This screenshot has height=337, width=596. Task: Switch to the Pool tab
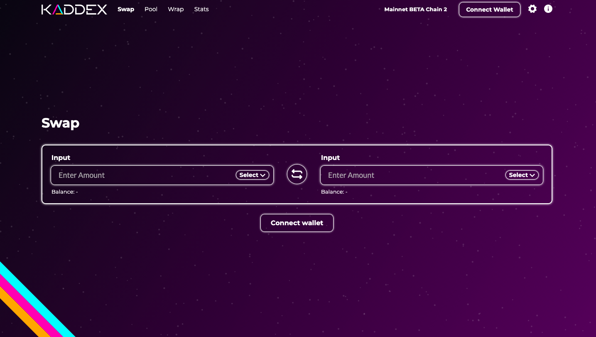(151, 9)
